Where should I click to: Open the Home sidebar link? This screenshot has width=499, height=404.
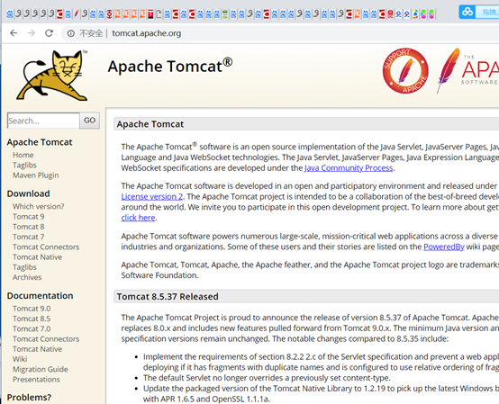pyautogui.click(x=23, y=155)
